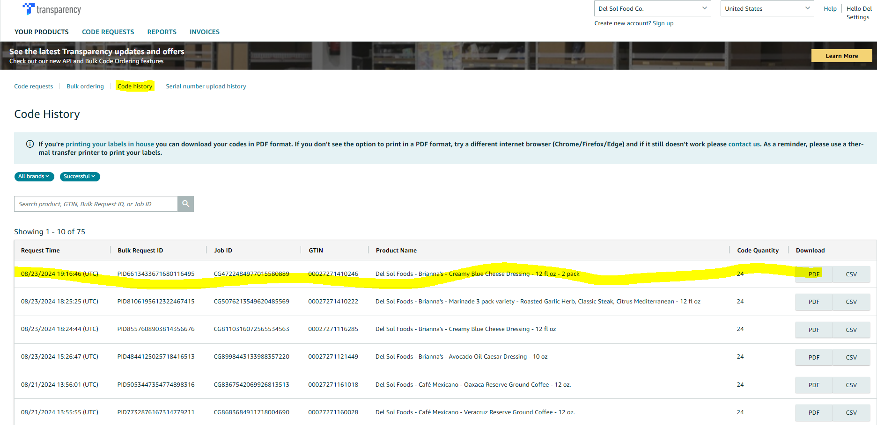
Task: Click the Job ID column header
Action: click(223, 250)
